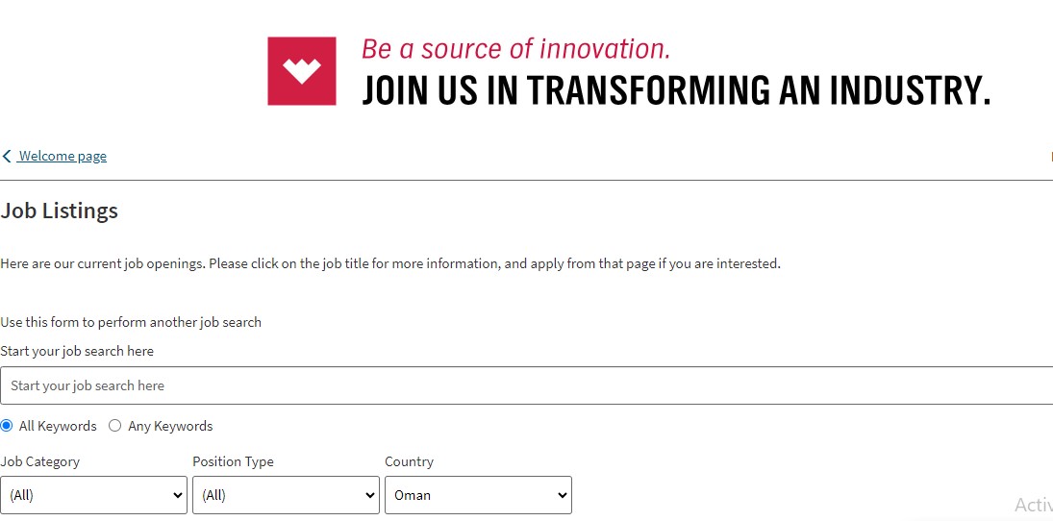Select the Any Keywords radio button
The width and height of the screenshot is (1053, 521).
[x=114, y=426]
